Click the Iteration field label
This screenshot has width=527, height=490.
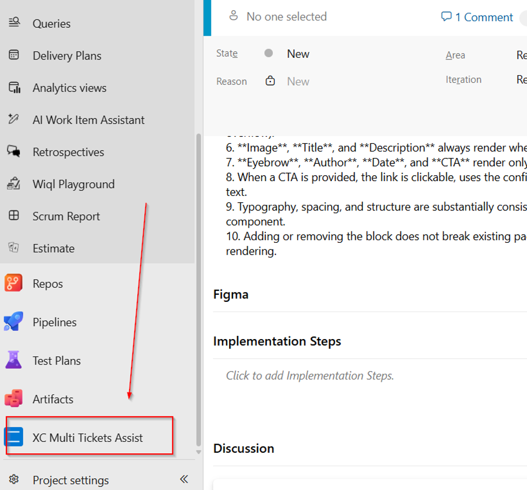tap(463, 80)
